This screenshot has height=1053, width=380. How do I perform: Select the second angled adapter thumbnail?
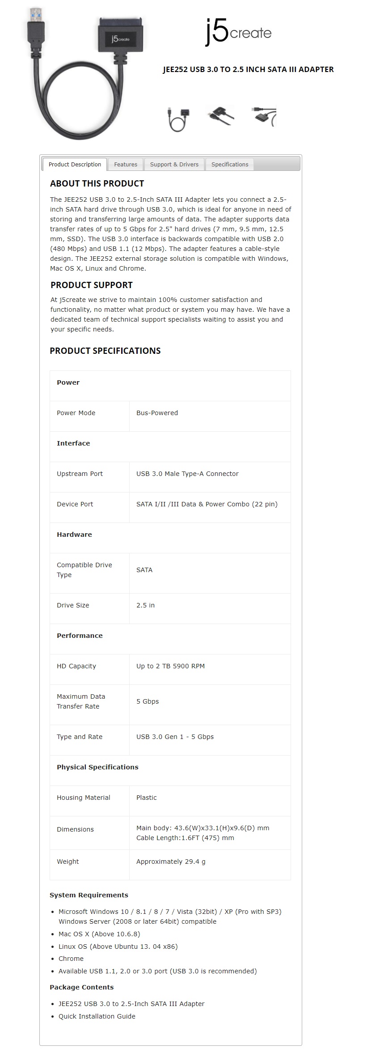coord(220,116)
